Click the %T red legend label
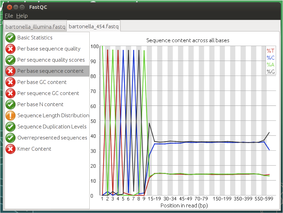 click(x=271, y=51)
